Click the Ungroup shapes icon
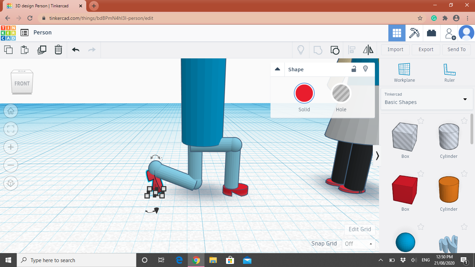 pyautogui.click(x=335, y=50)
